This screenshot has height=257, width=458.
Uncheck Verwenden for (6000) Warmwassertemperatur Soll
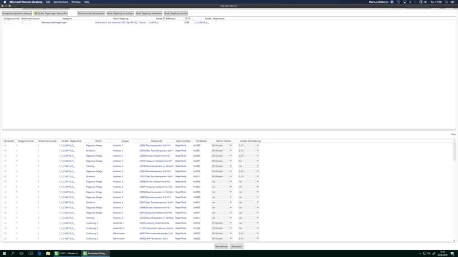tap(5, 234)
